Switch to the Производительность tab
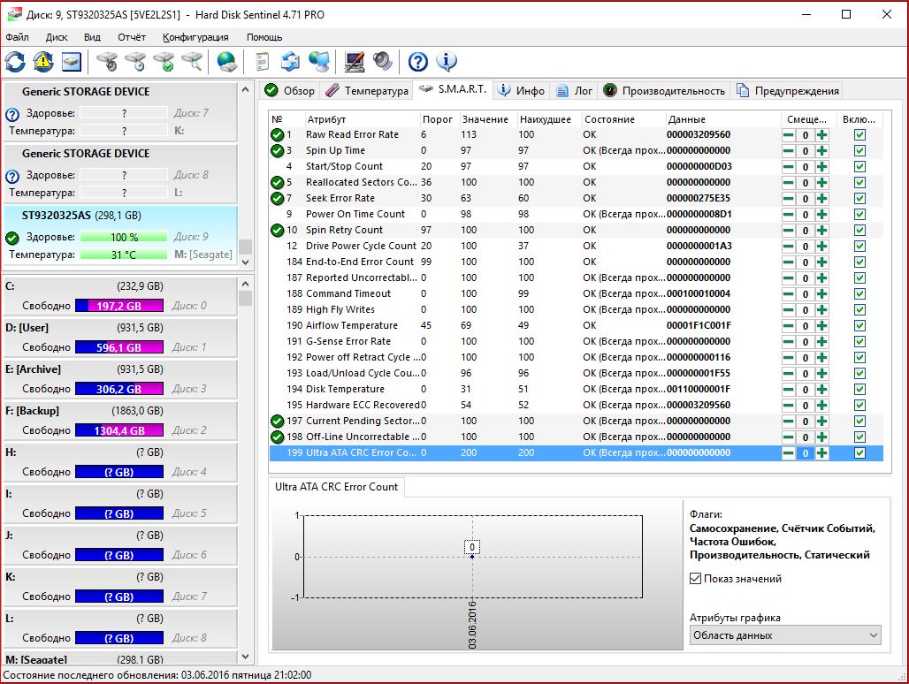Screen dimensions: 909x684 [x=664, y=90]
